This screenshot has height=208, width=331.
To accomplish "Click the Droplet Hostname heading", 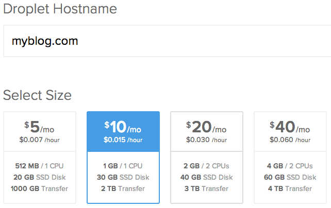I will tap(60, 9).
